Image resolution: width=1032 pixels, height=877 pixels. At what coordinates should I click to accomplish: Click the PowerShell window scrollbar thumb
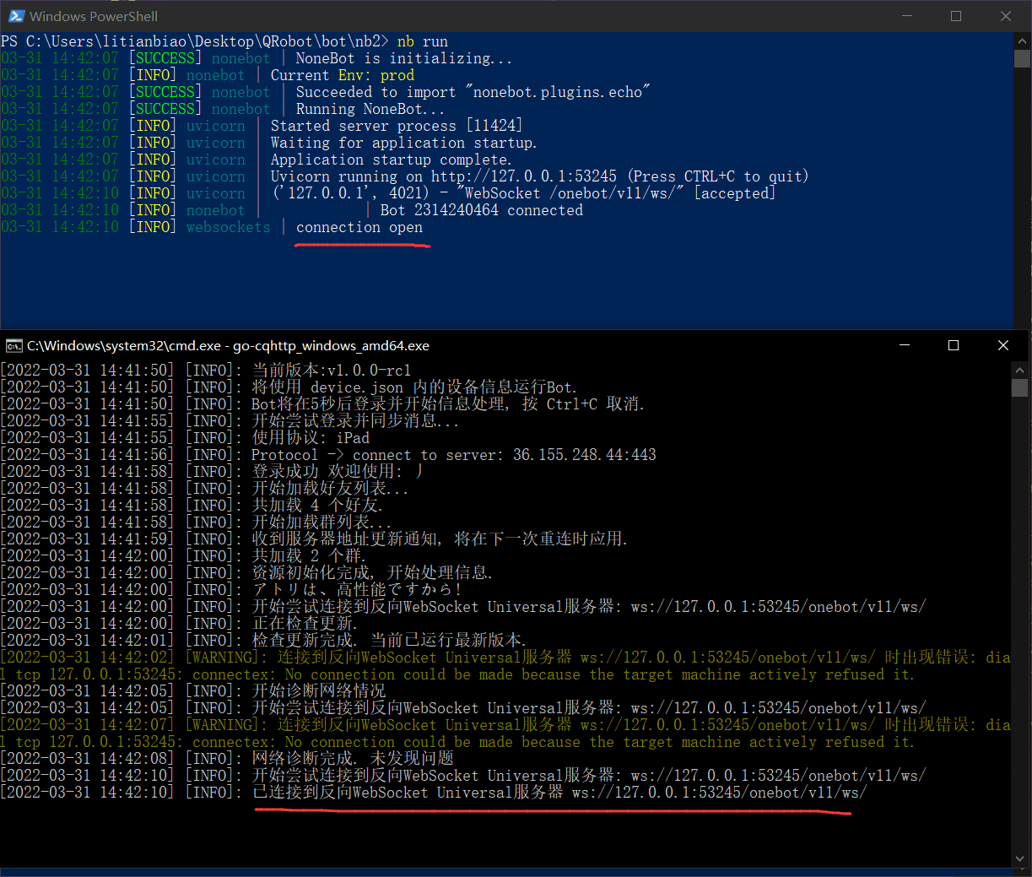[x=1022, y=58]
